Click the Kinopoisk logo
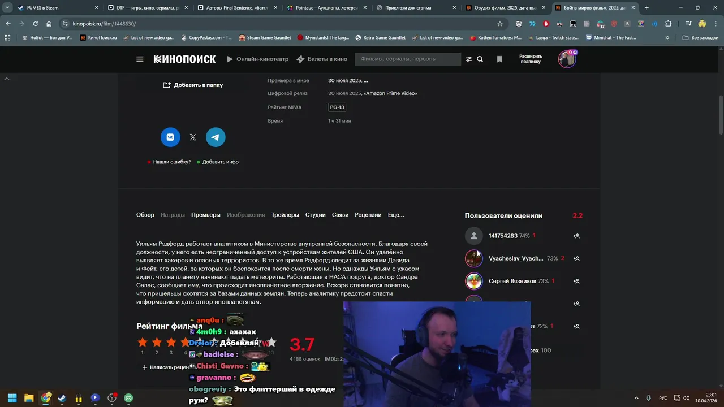 (184, 59)
